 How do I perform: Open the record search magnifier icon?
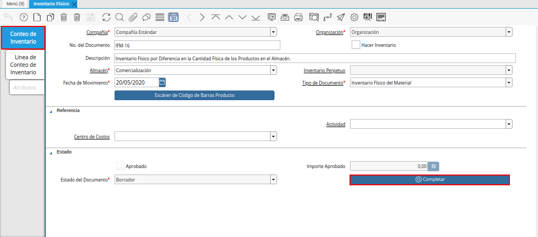[x=119, y=17]
